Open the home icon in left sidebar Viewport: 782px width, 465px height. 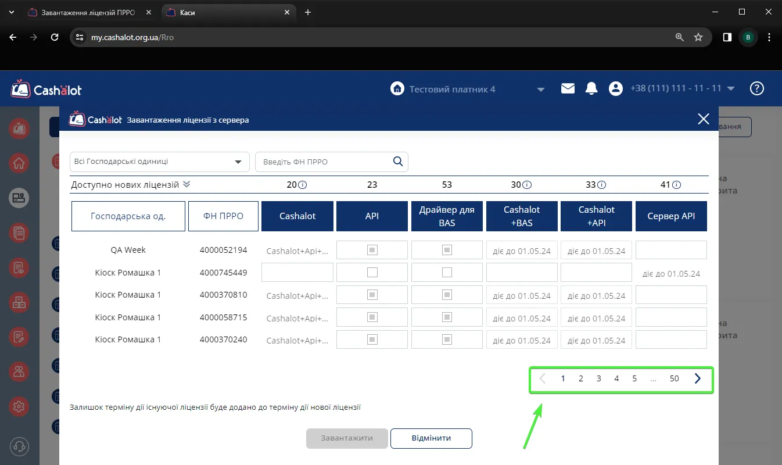point(19,163)
